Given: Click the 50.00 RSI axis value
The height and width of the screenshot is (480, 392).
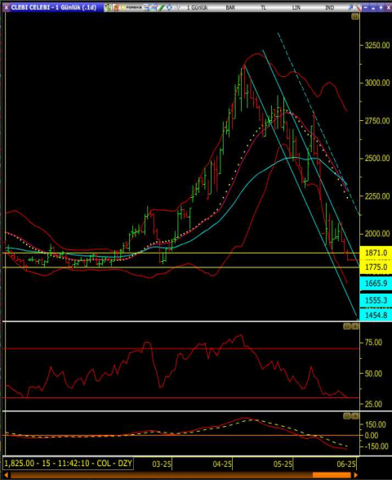Looking at the screenshot, I should tap(373, 374).
